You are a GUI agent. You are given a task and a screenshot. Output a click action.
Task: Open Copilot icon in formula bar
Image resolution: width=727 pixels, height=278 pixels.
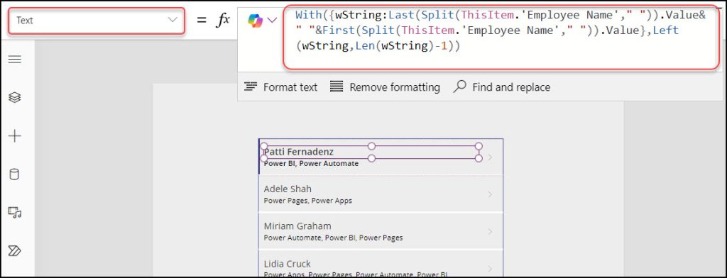[255, 21]
